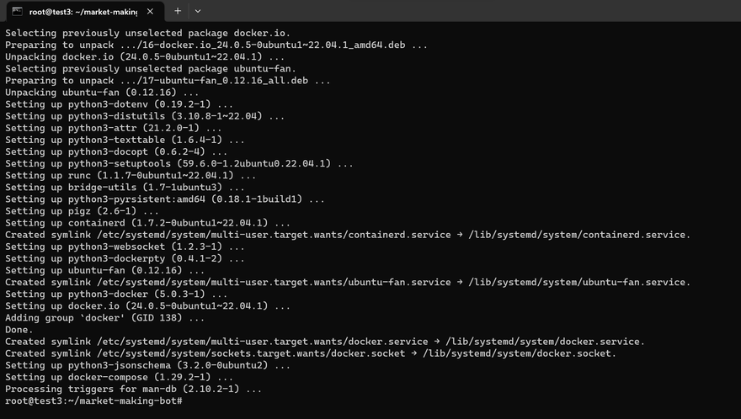Viewport: 741px width, 419px height.
Task: Select the root@test3: ~/market-making tab
Action: tap(83, 11)
